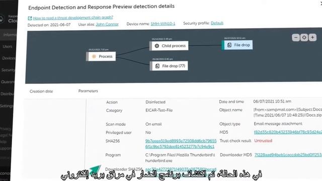Select the Child process node

click(x=169, y=46)
